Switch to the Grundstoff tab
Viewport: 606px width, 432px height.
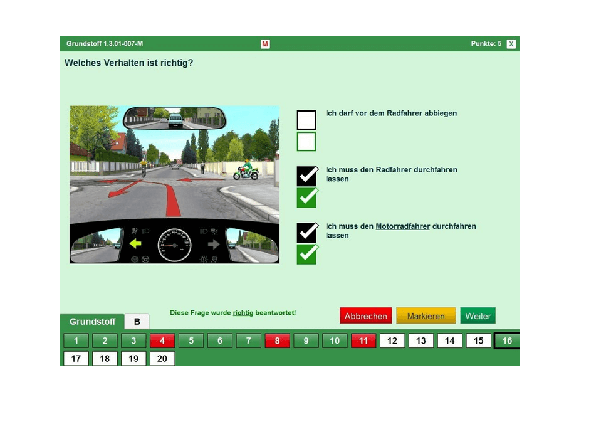[x=93, y=322]
